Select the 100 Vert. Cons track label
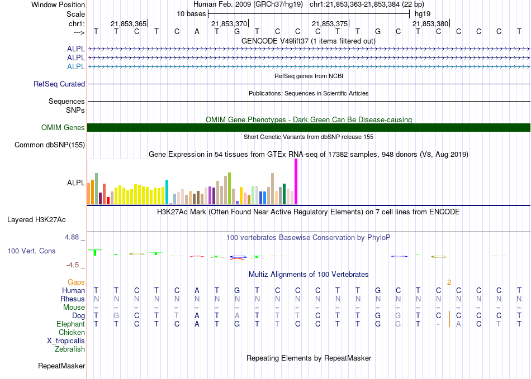531x379 pixels. (x=31, y=251)
